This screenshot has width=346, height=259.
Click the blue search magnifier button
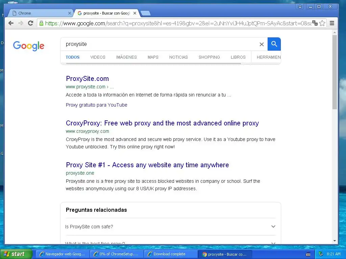pyautogui.click(x=274, y=44)
